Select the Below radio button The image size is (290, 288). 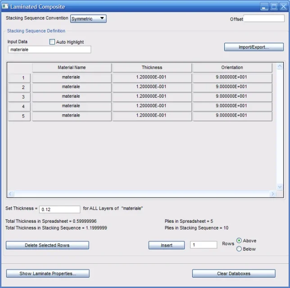239,249
